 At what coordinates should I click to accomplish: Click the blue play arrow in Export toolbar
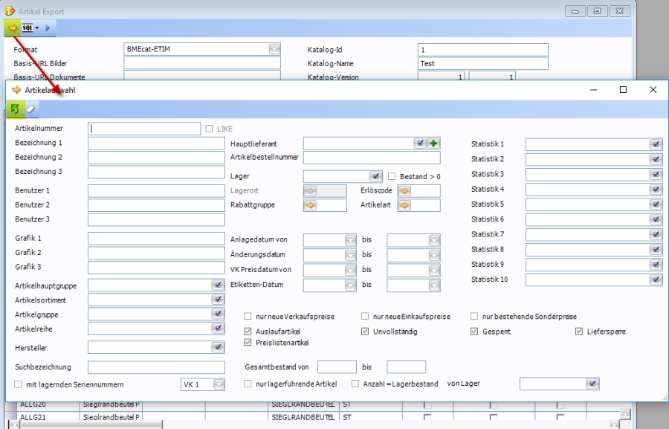point(48,28)
